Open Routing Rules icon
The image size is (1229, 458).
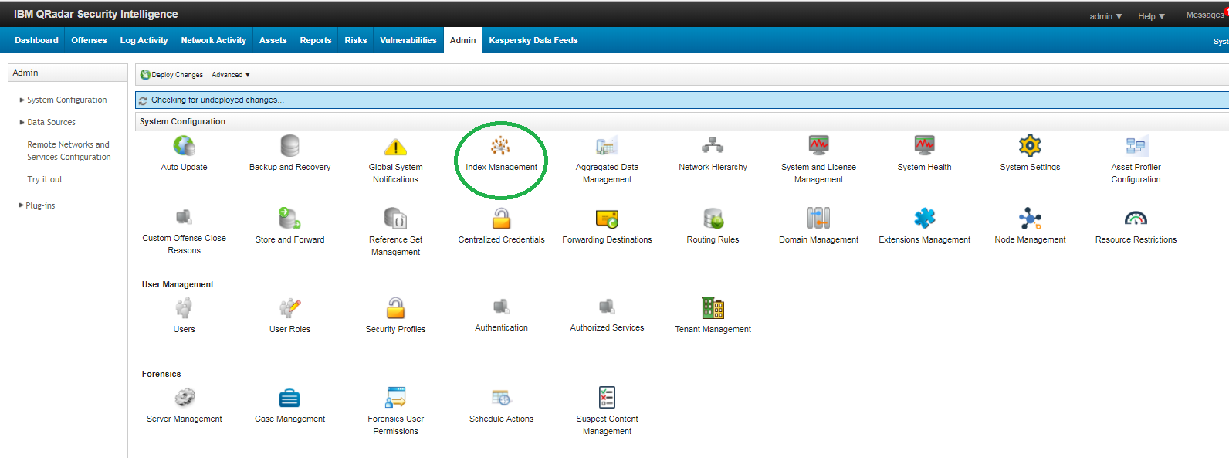[x=713, y=219]
